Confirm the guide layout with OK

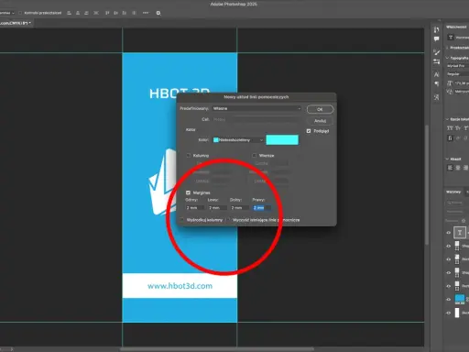tap(320, 109)
